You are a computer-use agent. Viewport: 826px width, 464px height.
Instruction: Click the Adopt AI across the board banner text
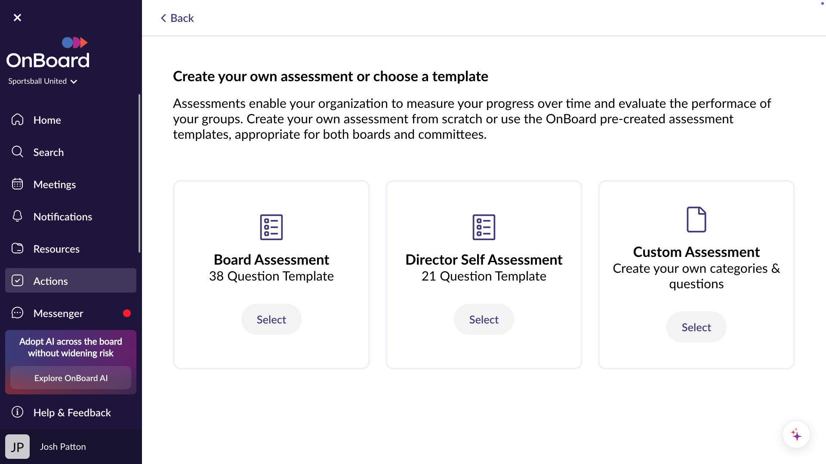(x=71, y=347)
